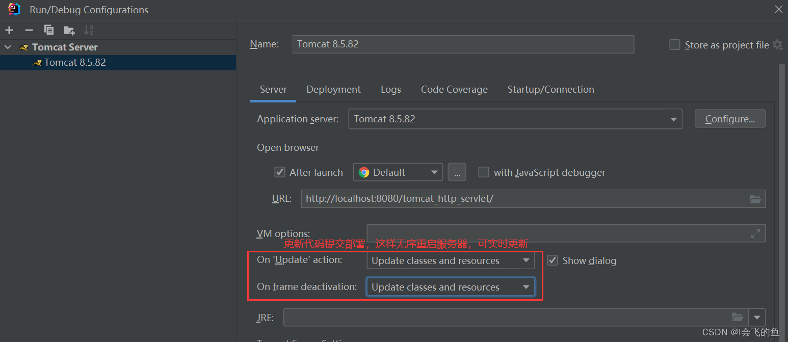Add a new run configuration

pyautogui.click(x=9, y=30)
